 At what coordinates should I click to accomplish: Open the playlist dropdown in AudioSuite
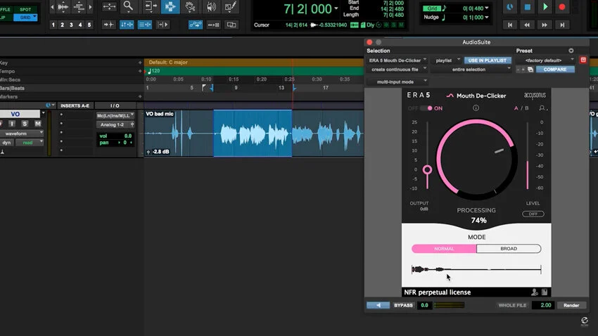[446, 60]
